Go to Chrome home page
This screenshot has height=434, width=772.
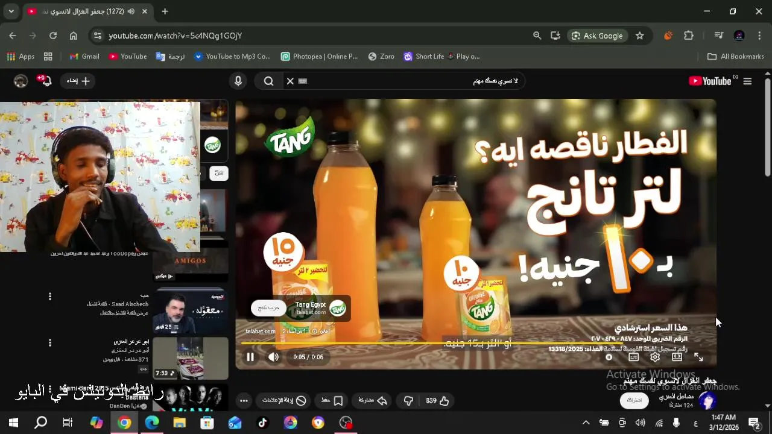[x=74, y=36]
